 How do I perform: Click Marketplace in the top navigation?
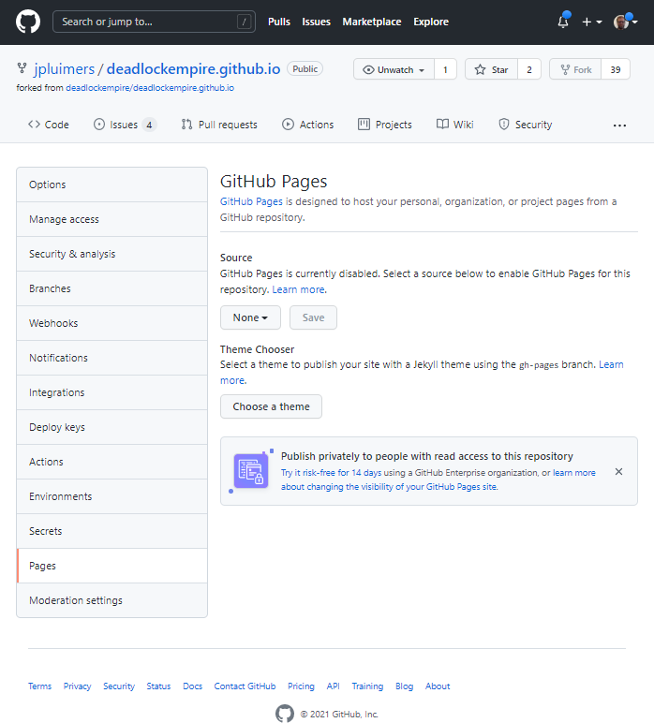(371, 22)
